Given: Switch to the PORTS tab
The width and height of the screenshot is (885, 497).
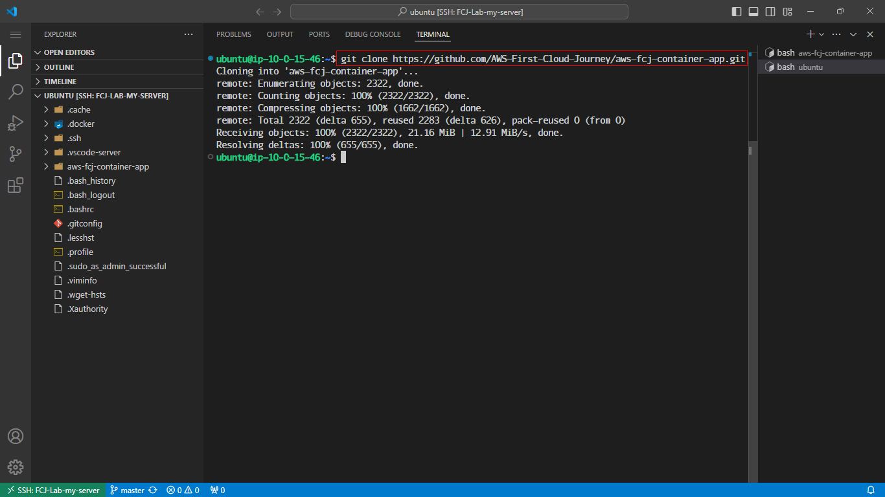Looking at the screenshot, I should pos(319,34).
